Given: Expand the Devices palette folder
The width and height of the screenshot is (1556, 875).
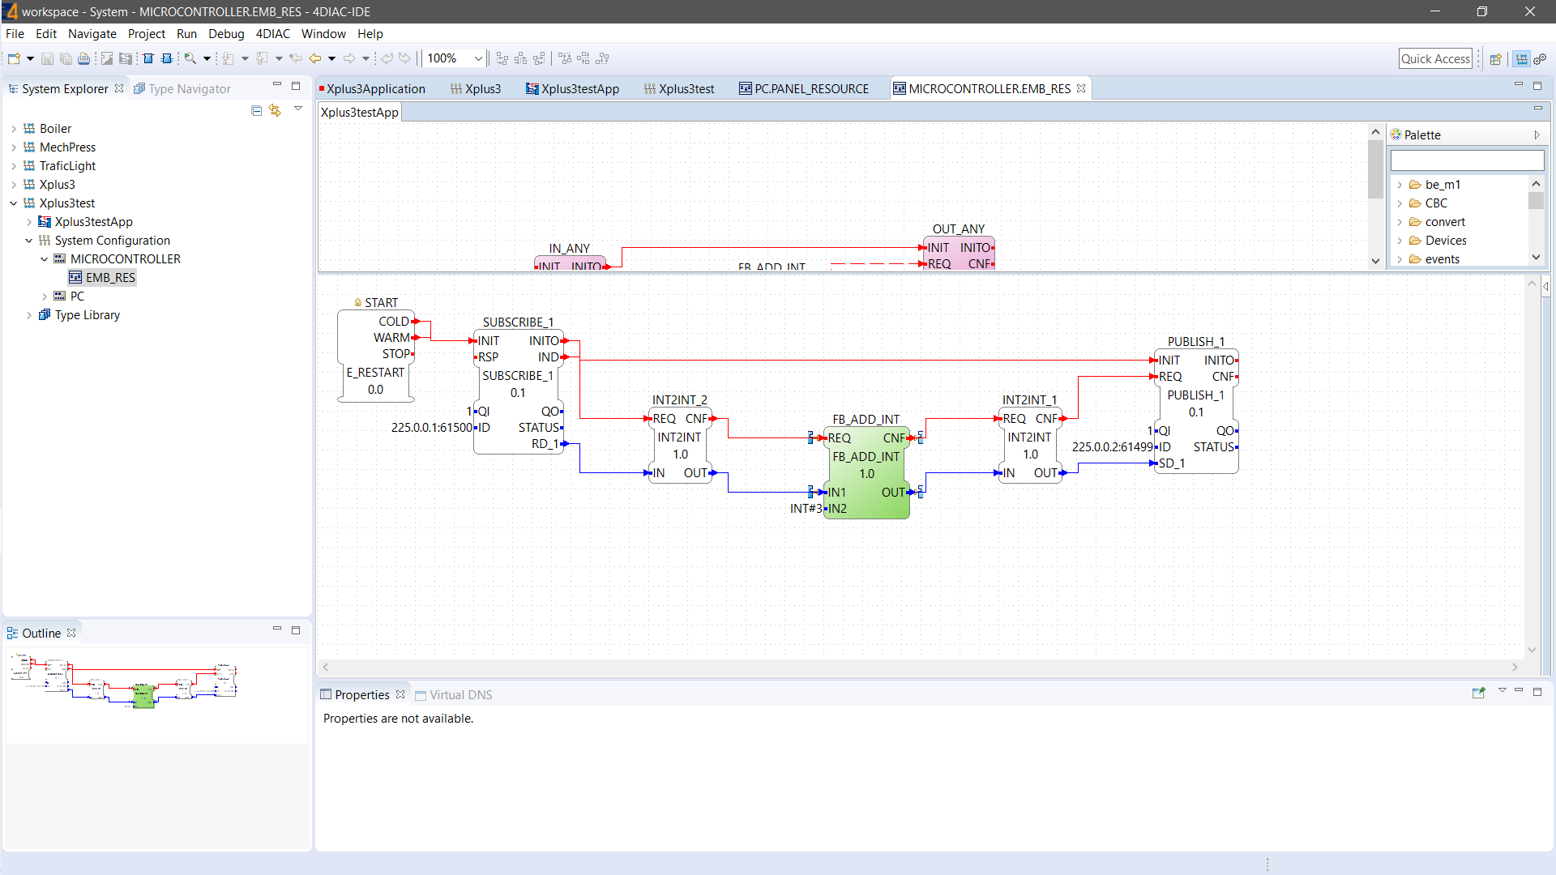Looking at the screenshot, I should pyautogui.click(x=1400, y=241).
